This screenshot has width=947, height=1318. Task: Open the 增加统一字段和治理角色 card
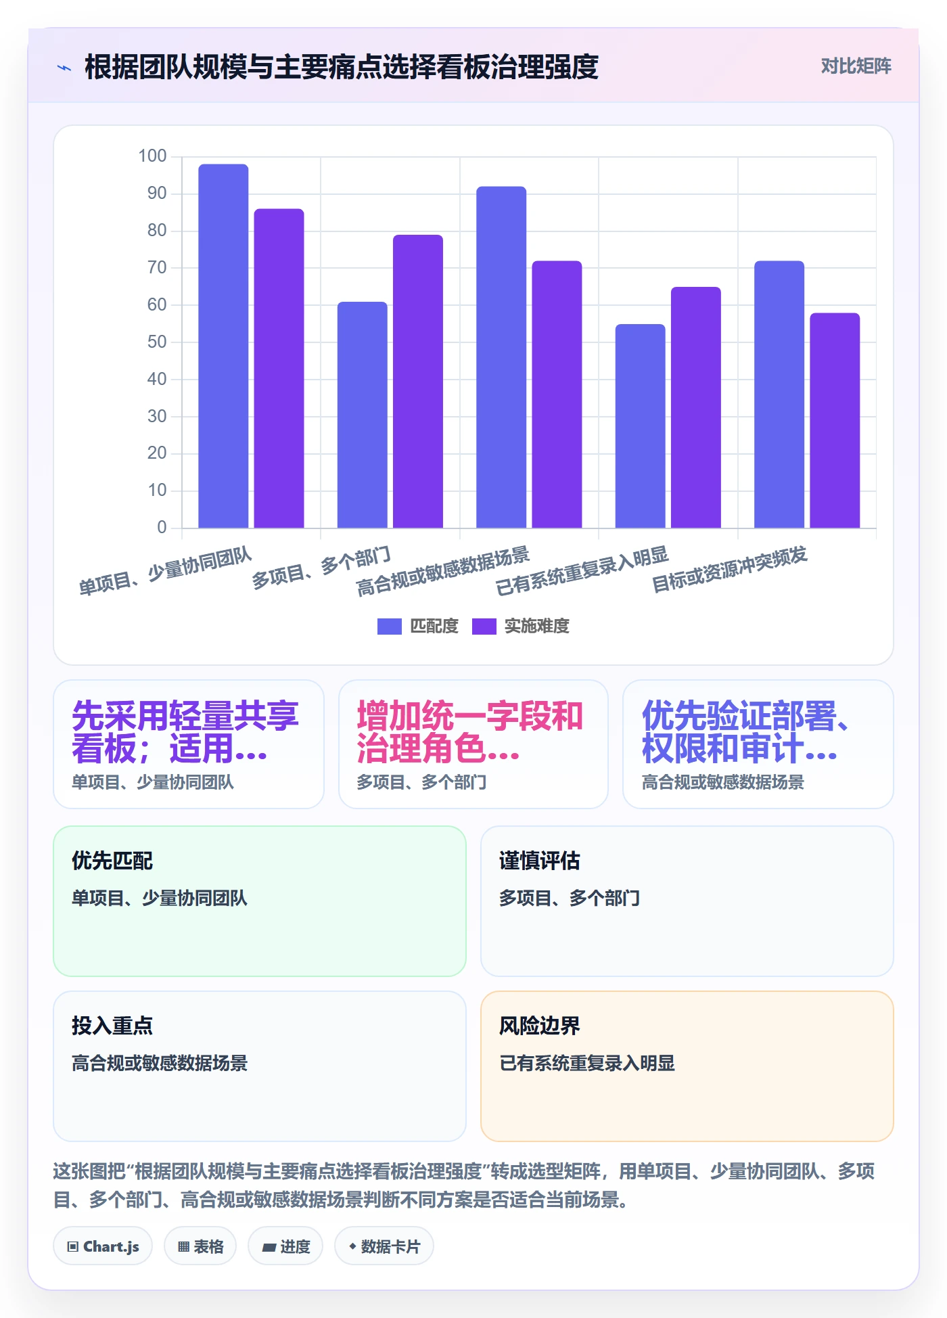[473, 744]
